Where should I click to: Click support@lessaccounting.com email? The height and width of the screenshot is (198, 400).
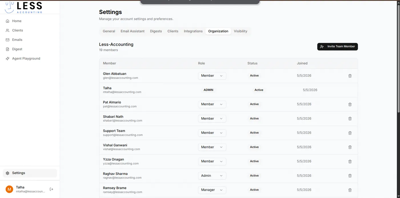coord(123,135)
